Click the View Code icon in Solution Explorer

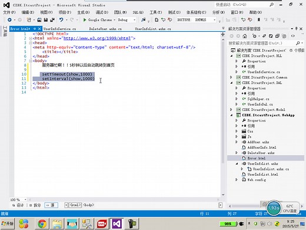click(x=293, y=36)
